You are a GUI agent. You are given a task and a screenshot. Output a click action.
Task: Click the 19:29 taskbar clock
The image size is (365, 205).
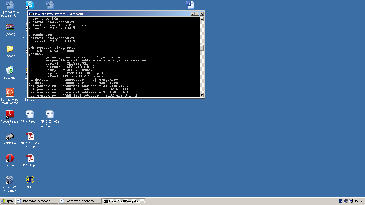[359, 201]
